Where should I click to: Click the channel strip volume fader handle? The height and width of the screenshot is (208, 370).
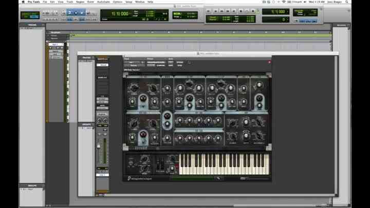[99, 146]
